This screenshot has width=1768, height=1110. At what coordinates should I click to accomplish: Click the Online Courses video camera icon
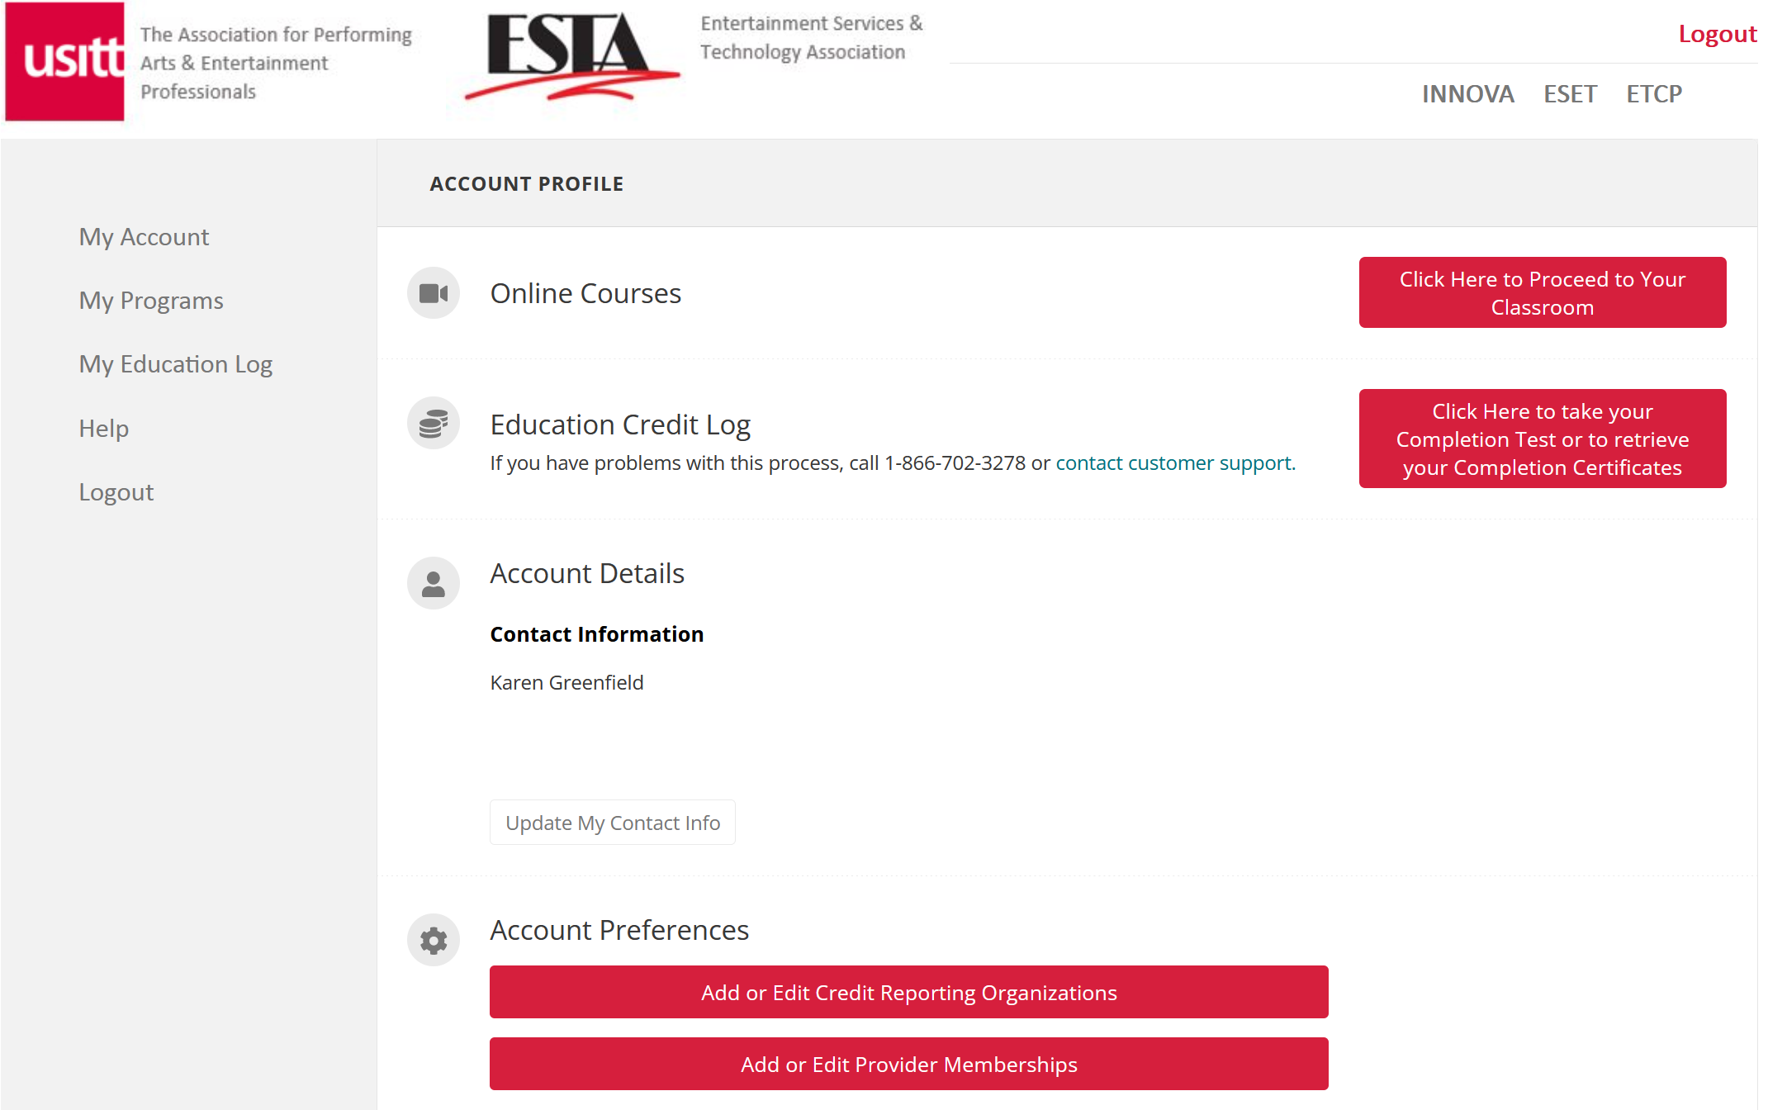tap(434, 292)
